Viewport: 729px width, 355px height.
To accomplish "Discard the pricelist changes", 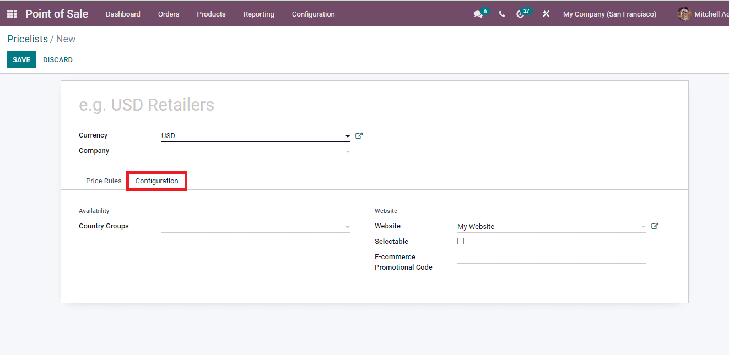I will pyautogui.click(x=58, y=59).
